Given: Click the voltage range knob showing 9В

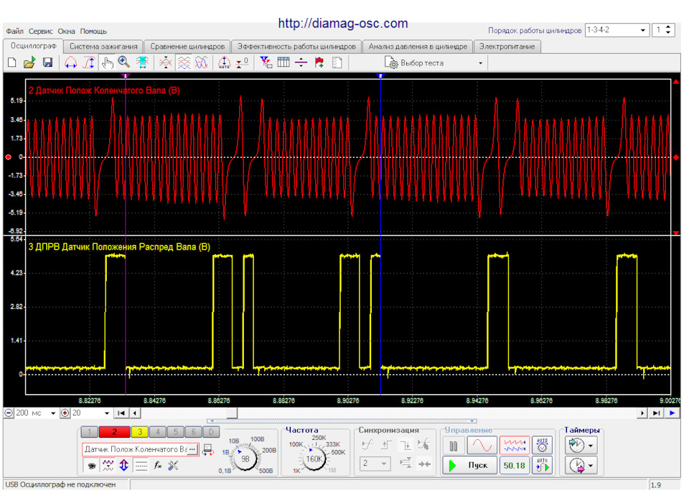Looking at the screenshot, I should pos(245,459).
